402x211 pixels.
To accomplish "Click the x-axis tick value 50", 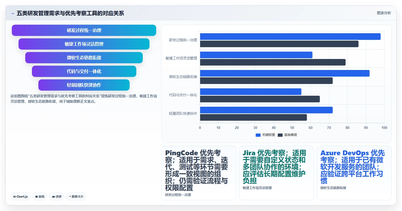I will click(292, 128).
